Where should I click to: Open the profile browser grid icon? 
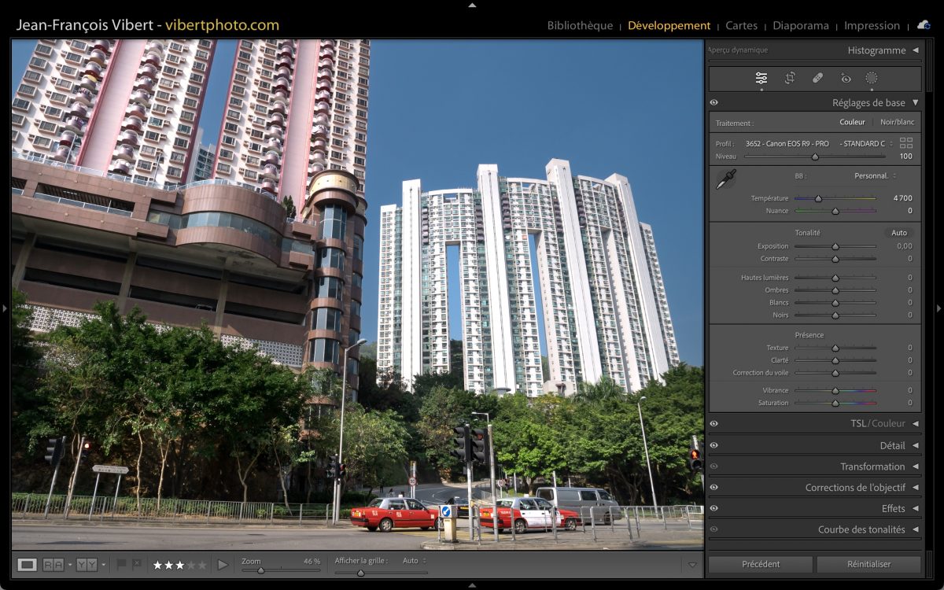(906, 143)
